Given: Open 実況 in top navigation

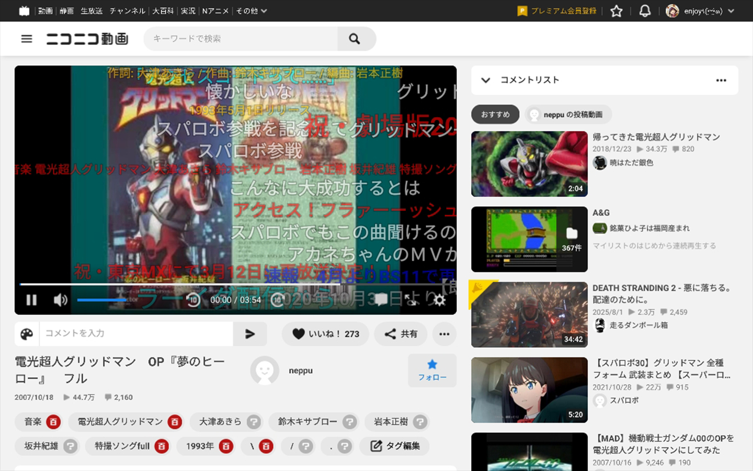Looking at the screenshot, I should click(x=188, y=10).
